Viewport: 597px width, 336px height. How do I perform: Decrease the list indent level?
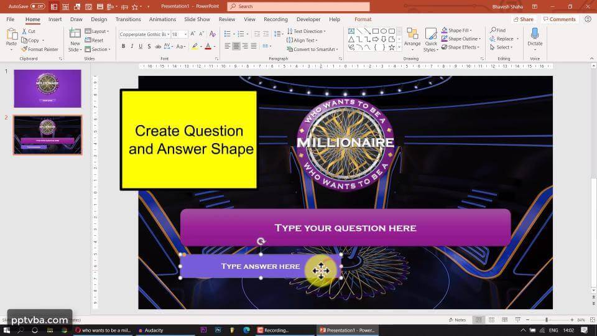tap(257, 34)
